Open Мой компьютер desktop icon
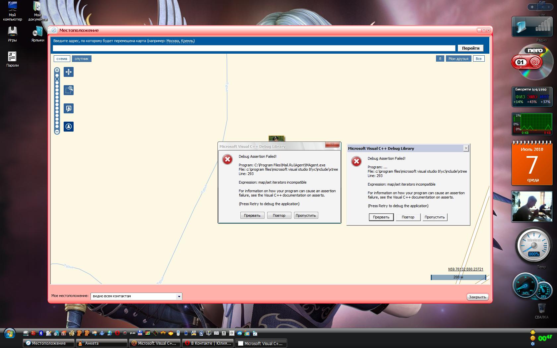The width and height of the screenshot is (557, 348). pos(12,11)
